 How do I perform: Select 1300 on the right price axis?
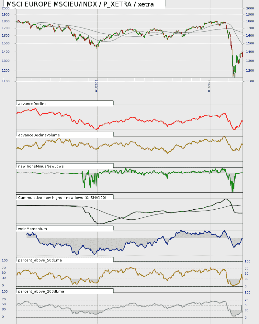250,61
